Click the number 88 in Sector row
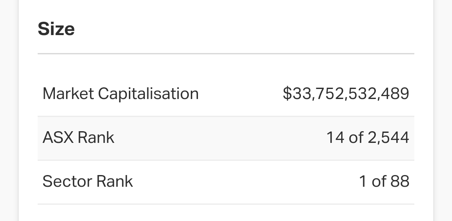 [x=400, y=181]
